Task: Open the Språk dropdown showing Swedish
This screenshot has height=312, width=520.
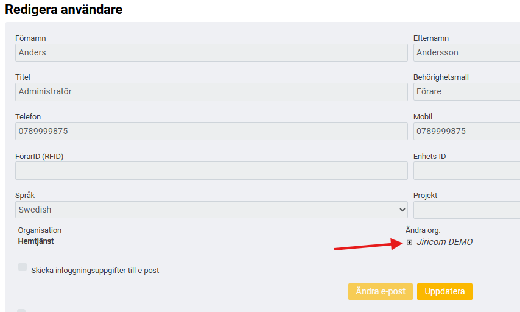Action: click(211, 210)
